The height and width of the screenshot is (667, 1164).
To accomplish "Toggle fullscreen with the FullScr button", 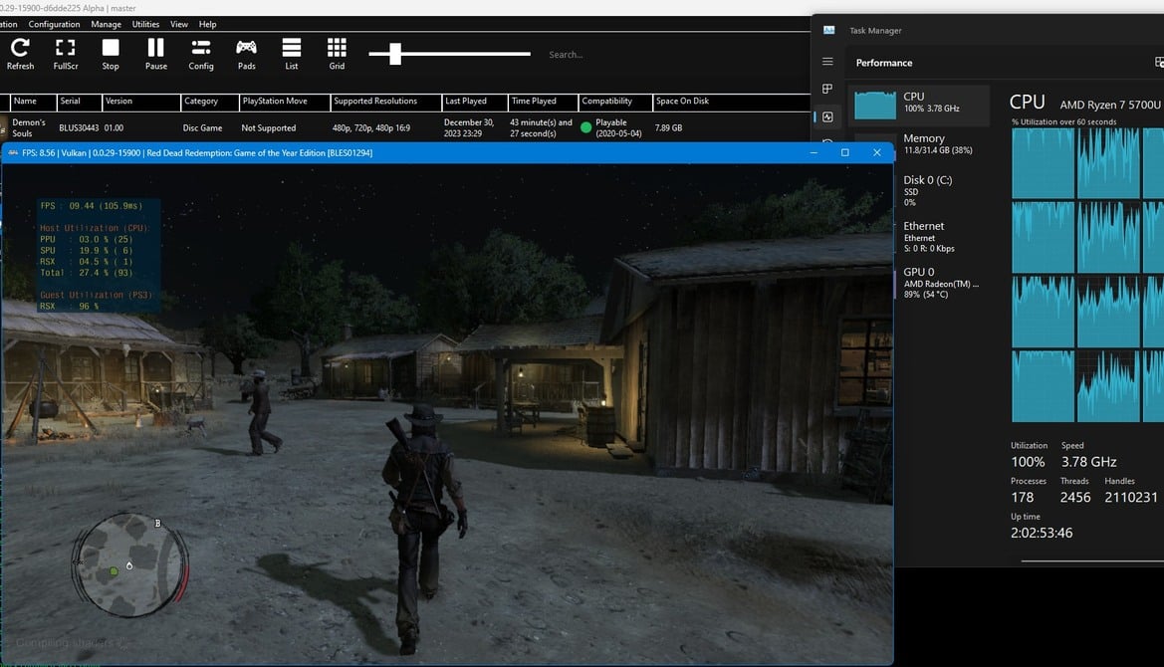I will pos(66,54).
